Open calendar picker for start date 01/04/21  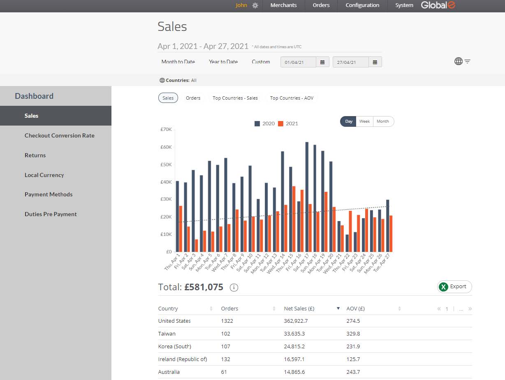tap(322, 62)
